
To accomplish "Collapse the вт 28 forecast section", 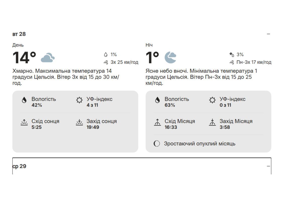I will click(268, 34).
